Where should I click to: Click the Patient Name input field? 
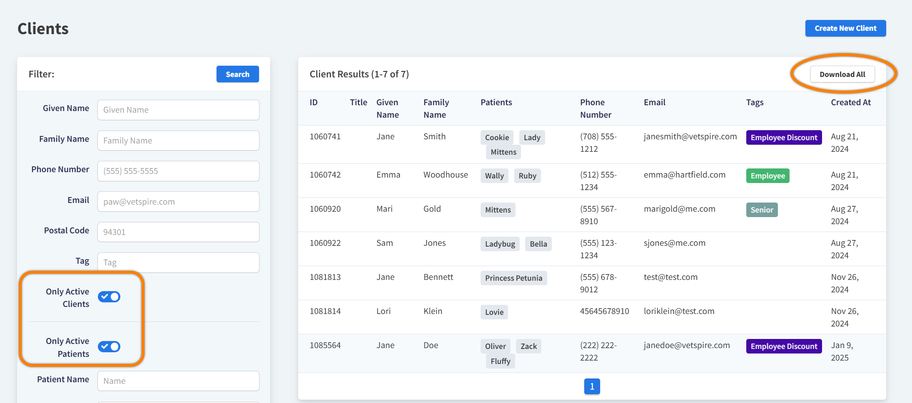pos(178,381)
